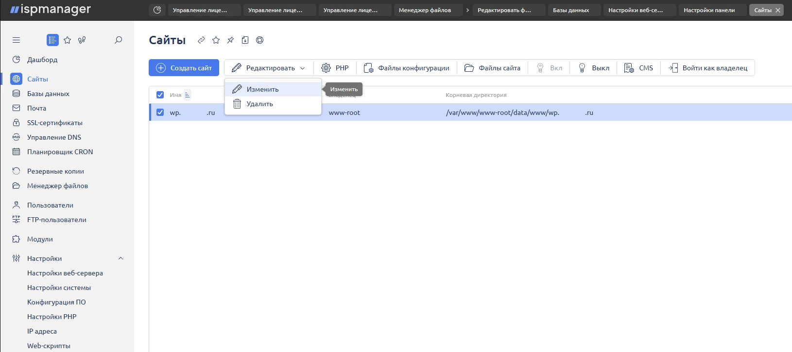The image size is (792, 352).
Task: Open Базы данных in the sidebar
Action: coord(48,94)
